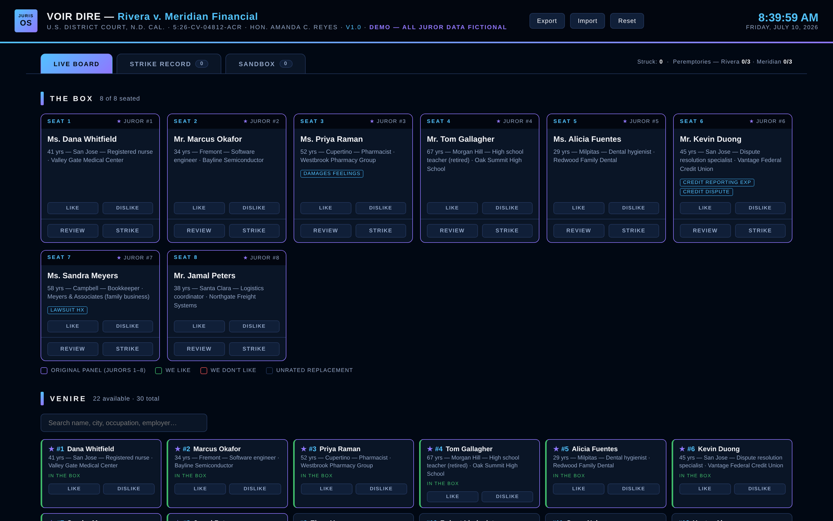
Task: Click the star next to #3 Priya Raman in venire
Action: coord(304,449)
